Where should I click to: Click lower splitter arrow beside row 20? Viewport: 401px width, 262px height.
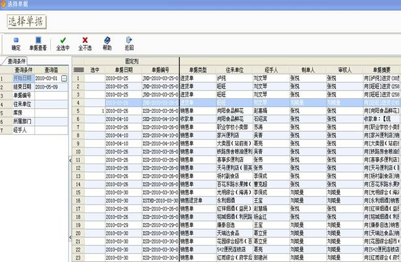click(x=71, y=237)
